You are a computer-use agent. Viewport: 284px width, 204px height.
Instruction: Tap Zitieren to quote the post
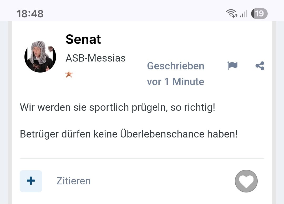click(x=73, y=181)
